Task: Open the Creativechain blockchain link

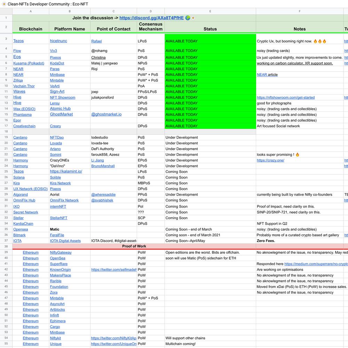Action: pos(24,126)
